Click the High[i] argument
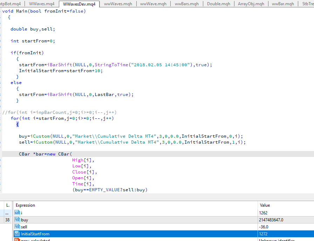Image resolution: width=314 pixels, height=241 pixels. (x=83, y=160)
